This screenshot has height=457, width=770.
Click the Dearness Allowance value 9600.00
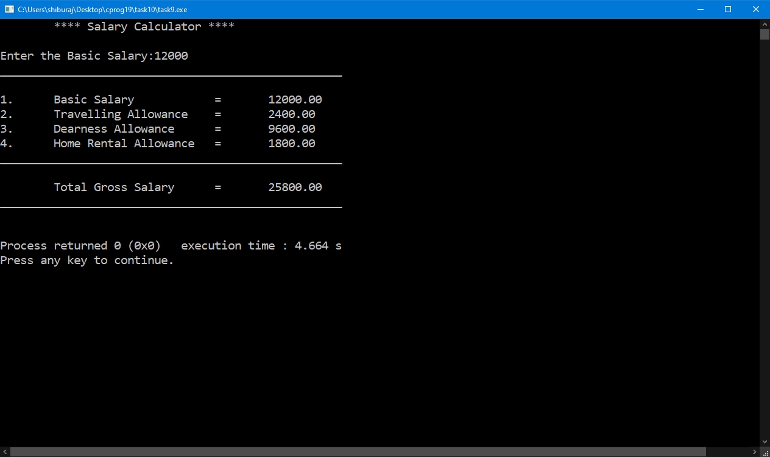pyautogui.click(x=291, y=129)
